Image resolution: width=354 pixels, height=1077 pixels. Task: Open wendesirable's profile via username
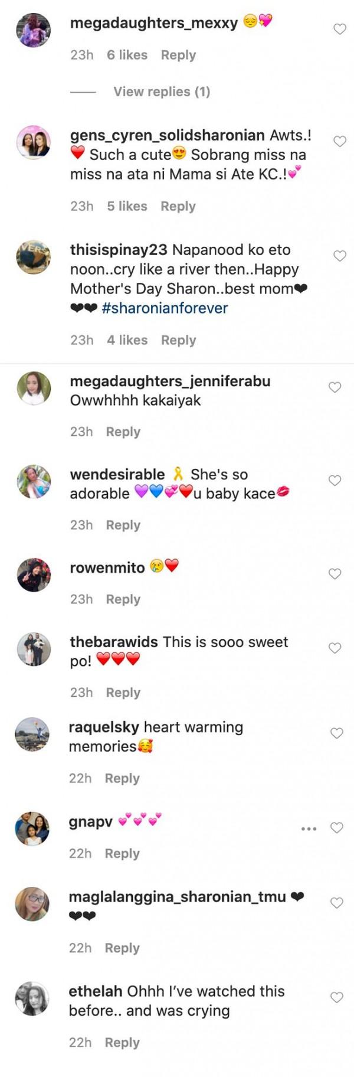117,474
